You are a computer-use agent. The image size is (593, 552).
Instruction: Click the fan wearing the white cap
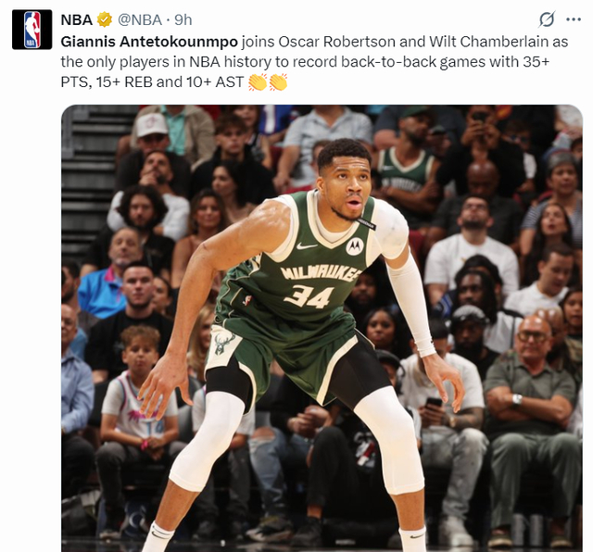click(x=158, y=145)
